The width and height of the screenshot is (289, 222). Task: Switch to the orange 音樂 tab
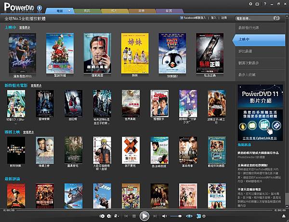[x=142, y=11]
